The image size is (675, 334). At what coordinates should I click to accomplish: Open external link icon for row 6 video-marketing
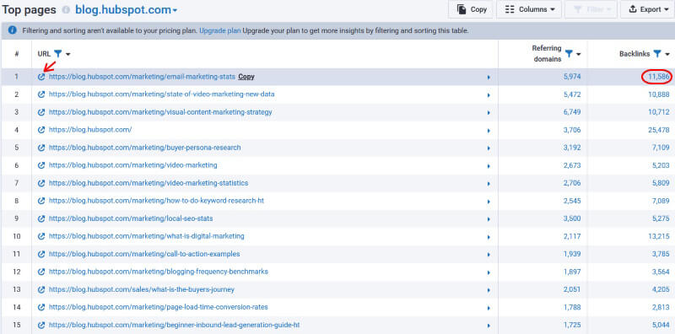tap(41, 165)
